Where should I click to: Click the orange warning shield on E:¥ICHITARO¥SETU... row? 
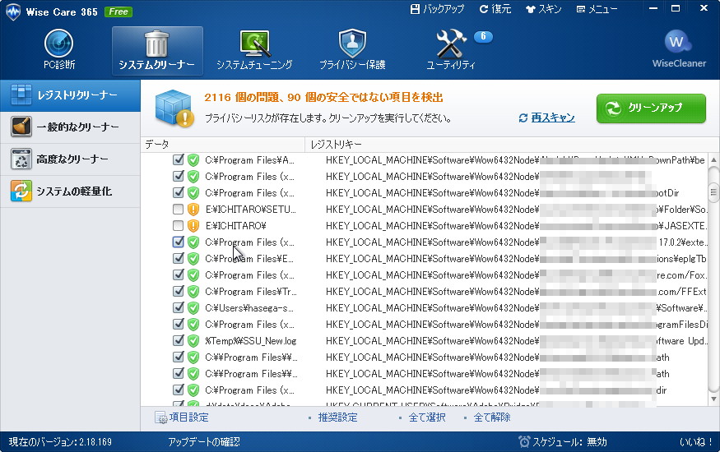point(193,210)
